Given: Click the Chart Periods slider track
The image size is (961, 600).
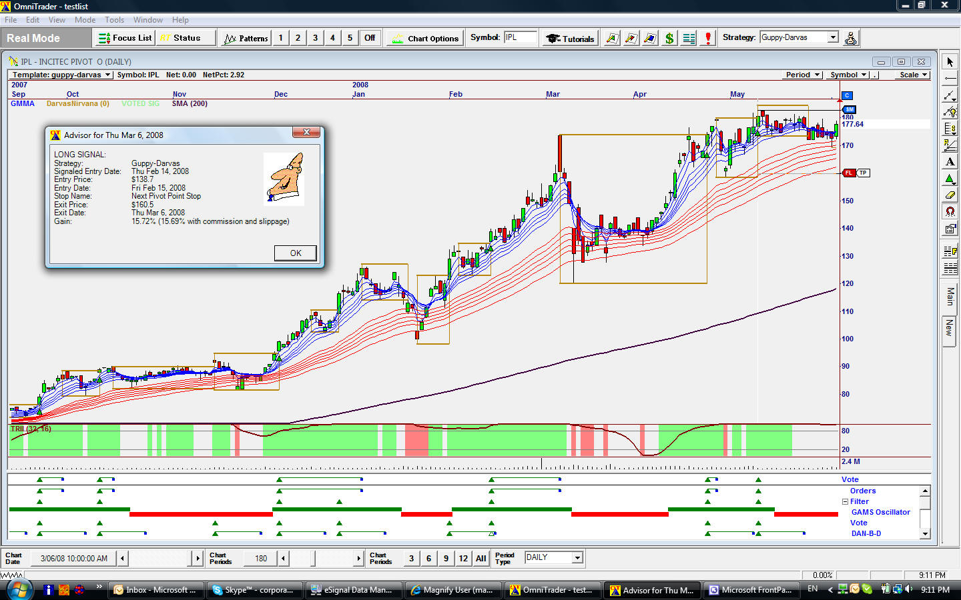Looking at the screenshot, I should point(321,558).
